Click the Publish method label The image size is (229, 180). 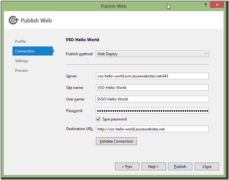click(x=79, y=54)
